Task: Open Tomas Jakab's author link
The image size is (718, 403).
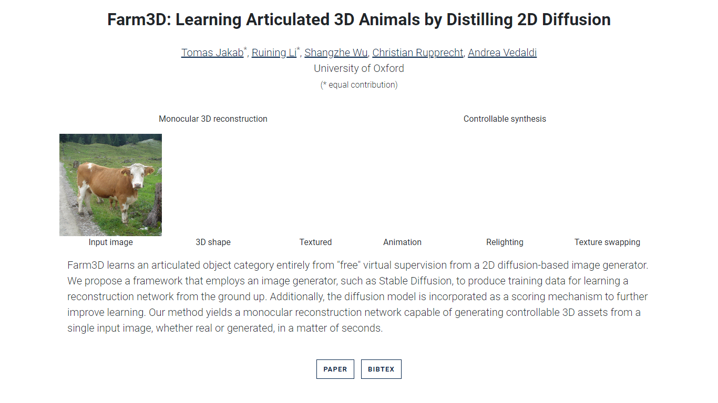Action: (212, 52)
